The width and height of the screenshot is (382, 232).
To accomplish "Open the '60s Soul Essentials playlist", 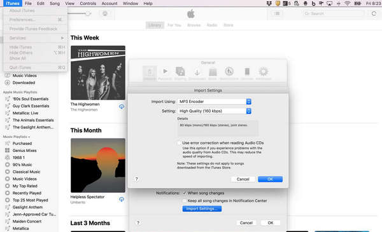I will coord(30,99).
